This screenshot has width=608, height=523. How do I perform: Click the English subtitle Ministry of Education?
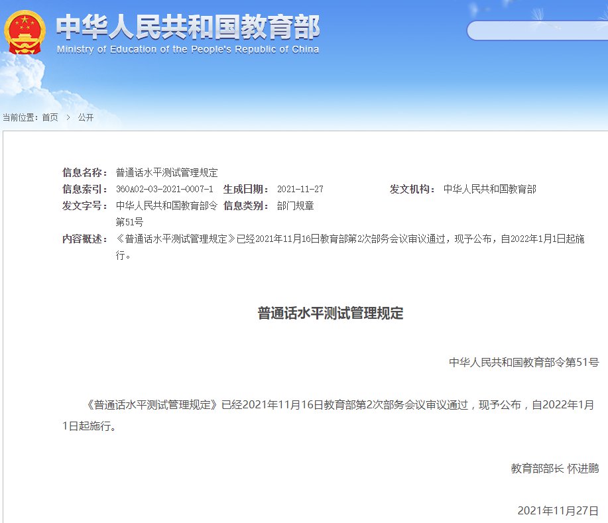(x=188, y=49)
